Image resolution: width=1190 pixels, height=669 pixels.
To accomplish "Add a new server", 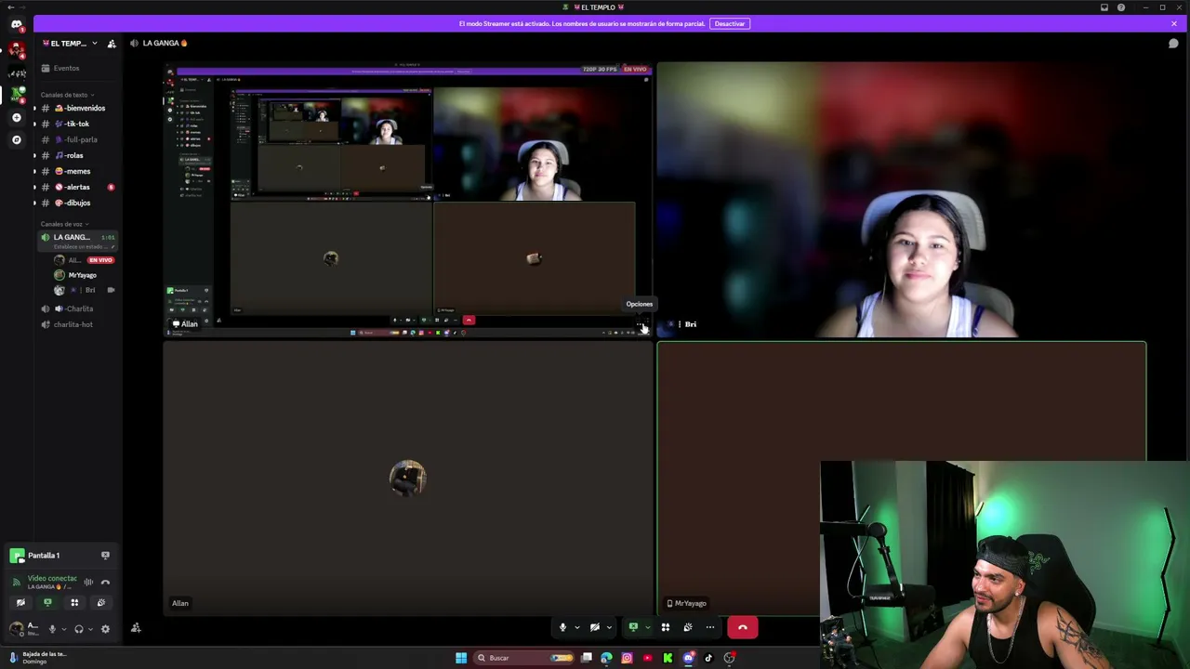I will click(x=16, y=118).
